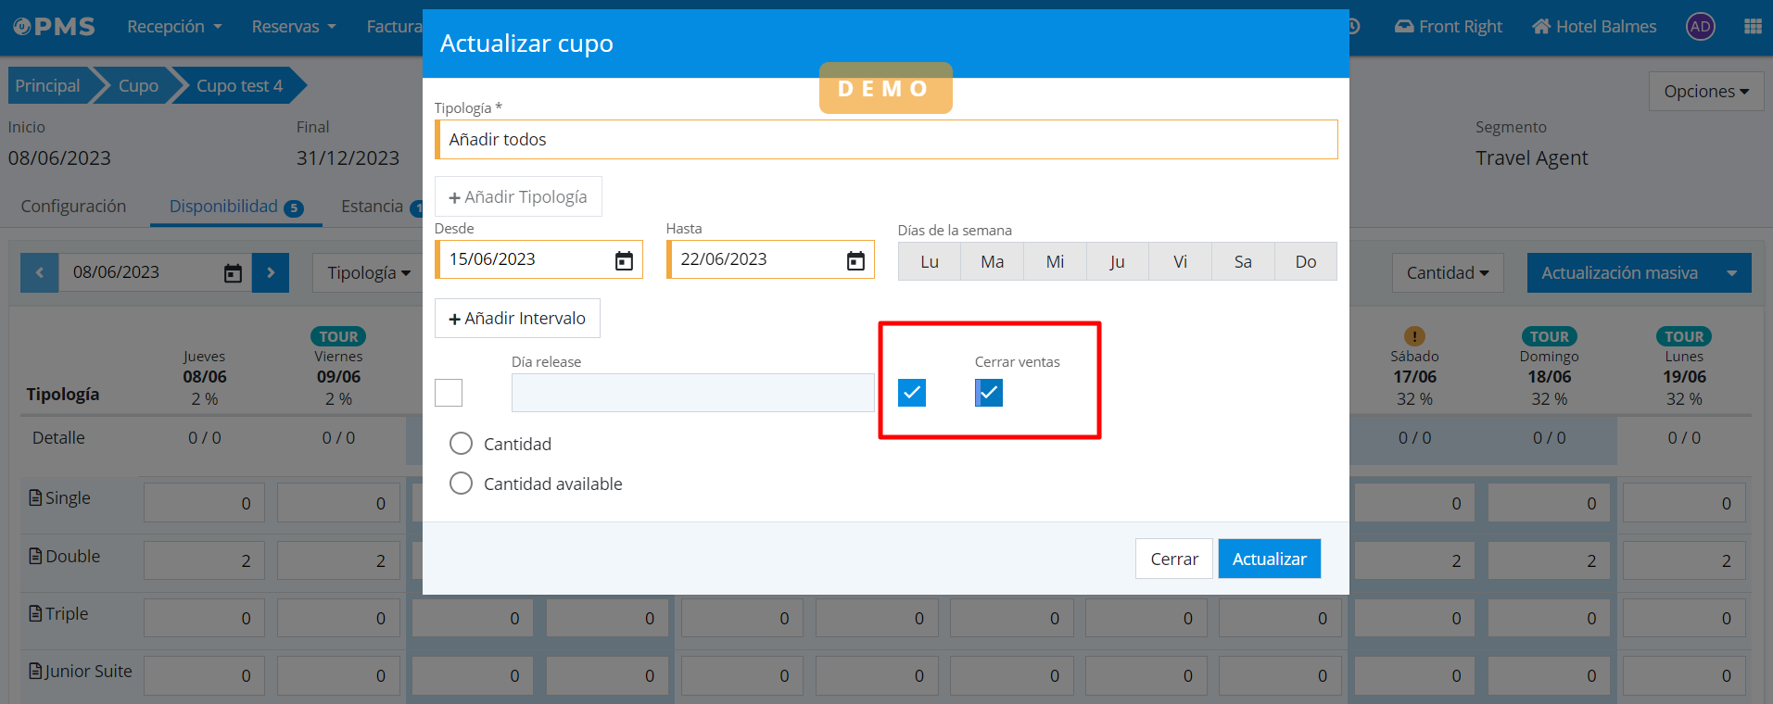Open the Desde date calendar picker icon
Viewport: 1773px width, 704px height.
[x=624, y=260]
